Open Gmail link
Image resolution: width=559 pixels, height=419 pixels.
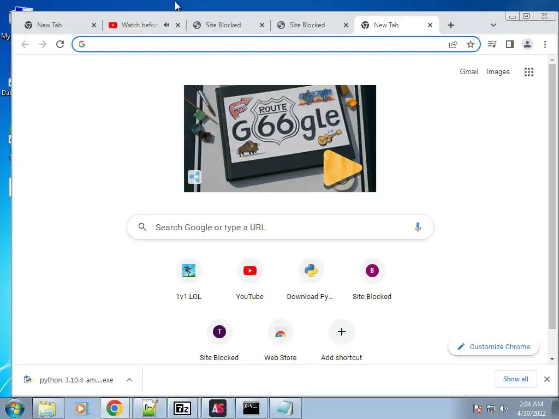(469, 71)
